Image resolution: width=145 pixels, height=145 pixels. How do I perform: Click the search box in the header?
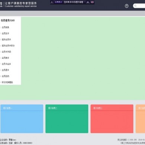click(139, 6)
